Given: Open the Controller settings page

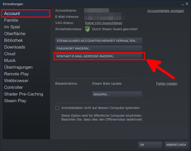Looking at the screenshot, I should (x=13, y=87).
